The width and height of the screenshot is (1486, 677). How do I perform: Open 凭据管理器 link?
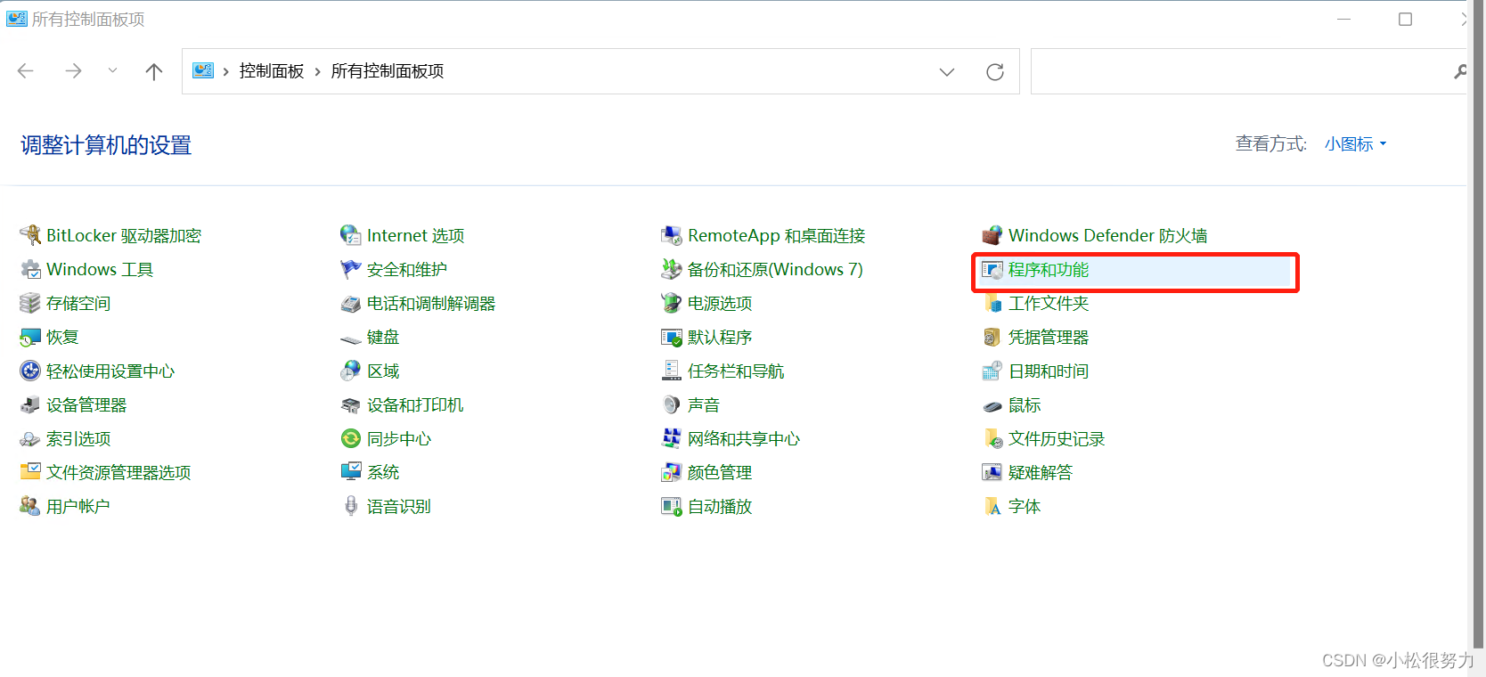1049,338
